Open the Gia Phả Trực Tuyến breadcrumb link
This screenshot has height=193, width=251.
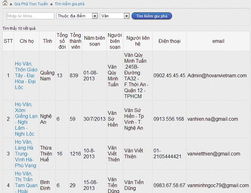pyautogui.click(x=31, y=4)
